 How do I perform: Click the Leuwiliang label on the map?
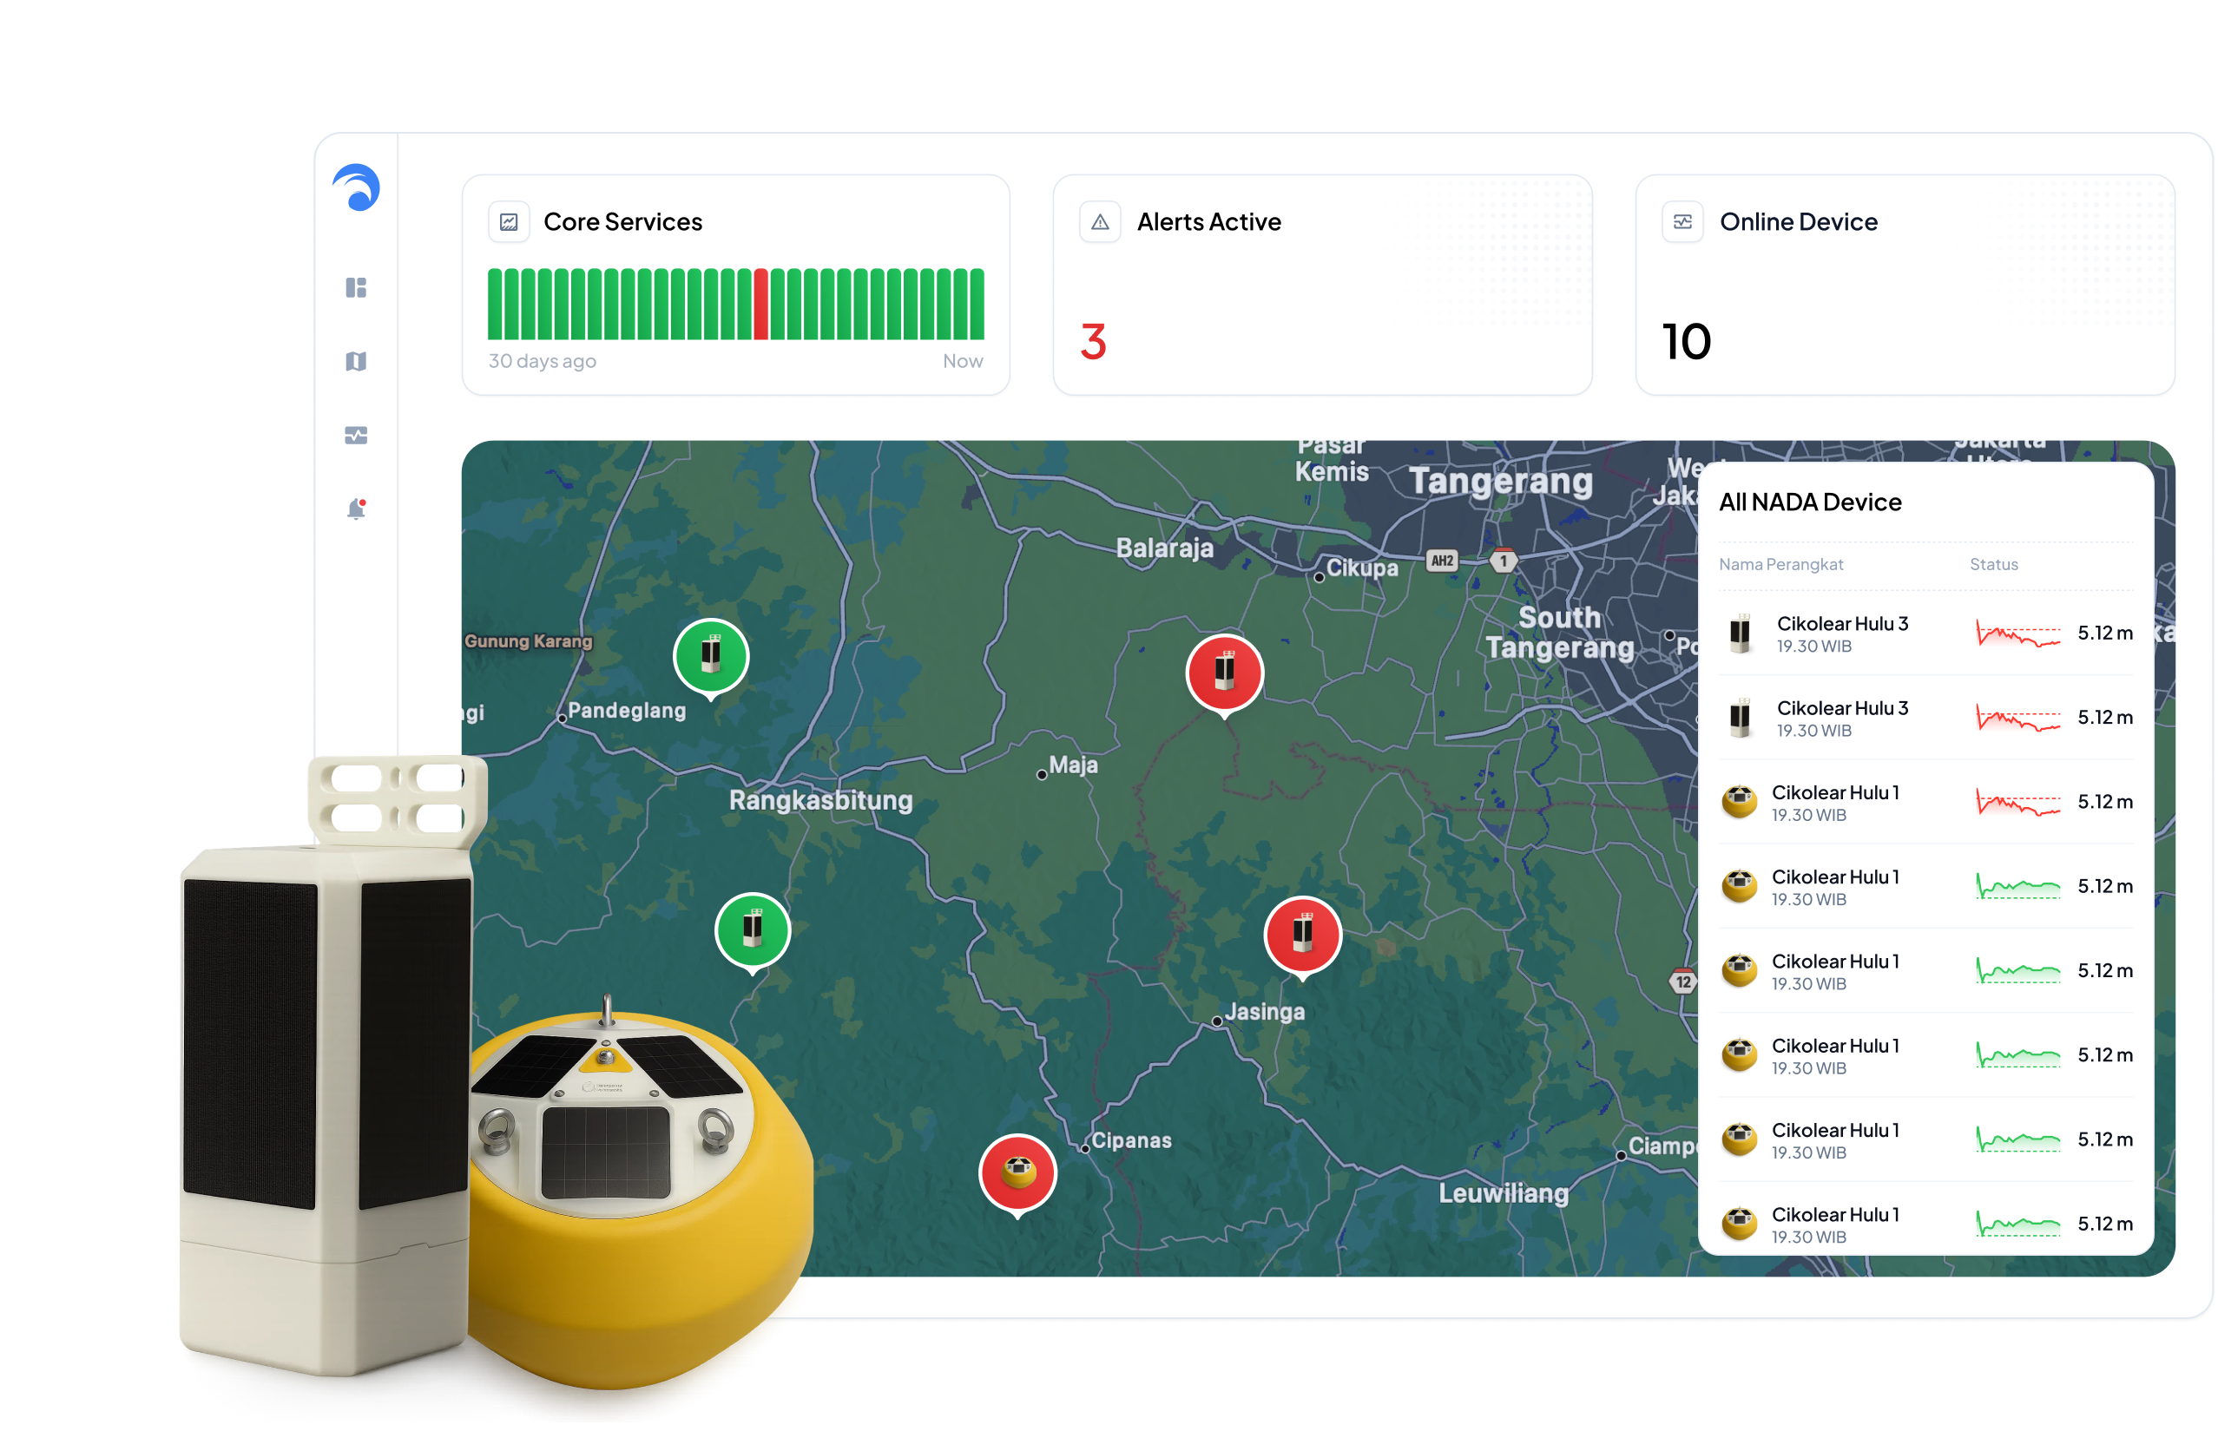(x=1504, y=1194)
